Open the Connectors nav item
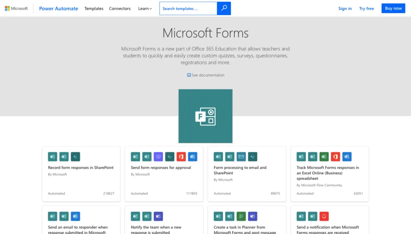The height and width of the screenshot is (234, 411). coord(120,8)
